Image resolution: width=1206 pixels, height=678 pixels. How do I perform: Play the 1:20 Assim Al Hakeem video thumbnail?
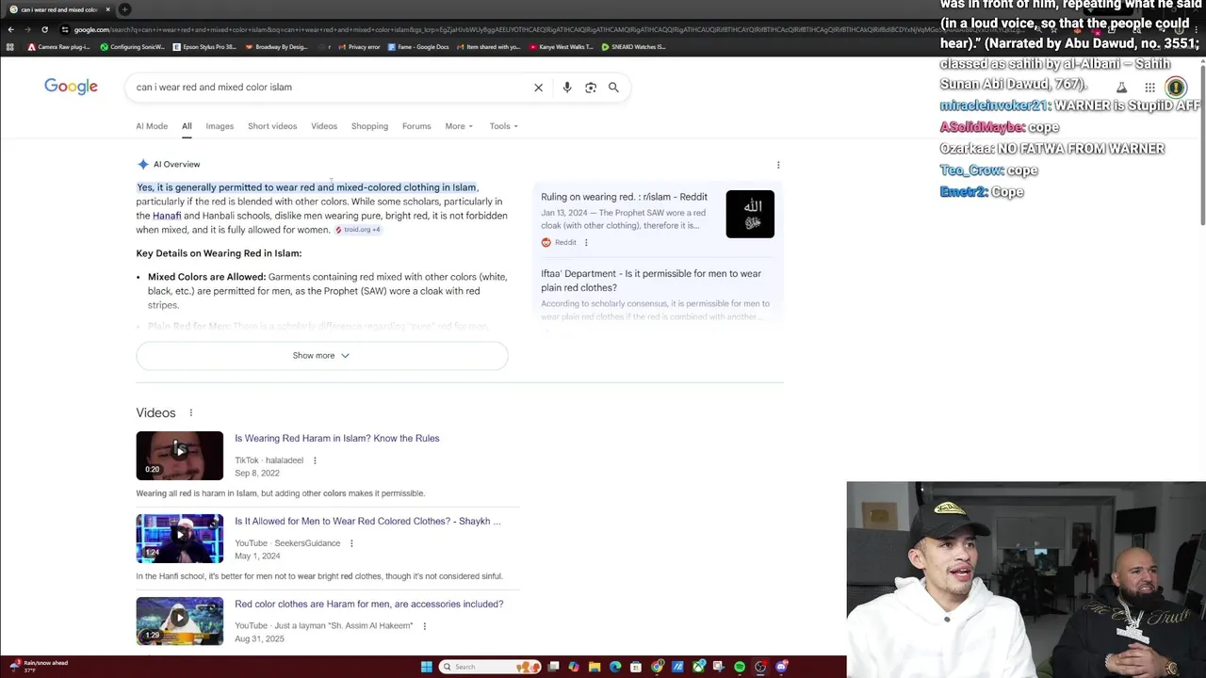click(179, 621)
